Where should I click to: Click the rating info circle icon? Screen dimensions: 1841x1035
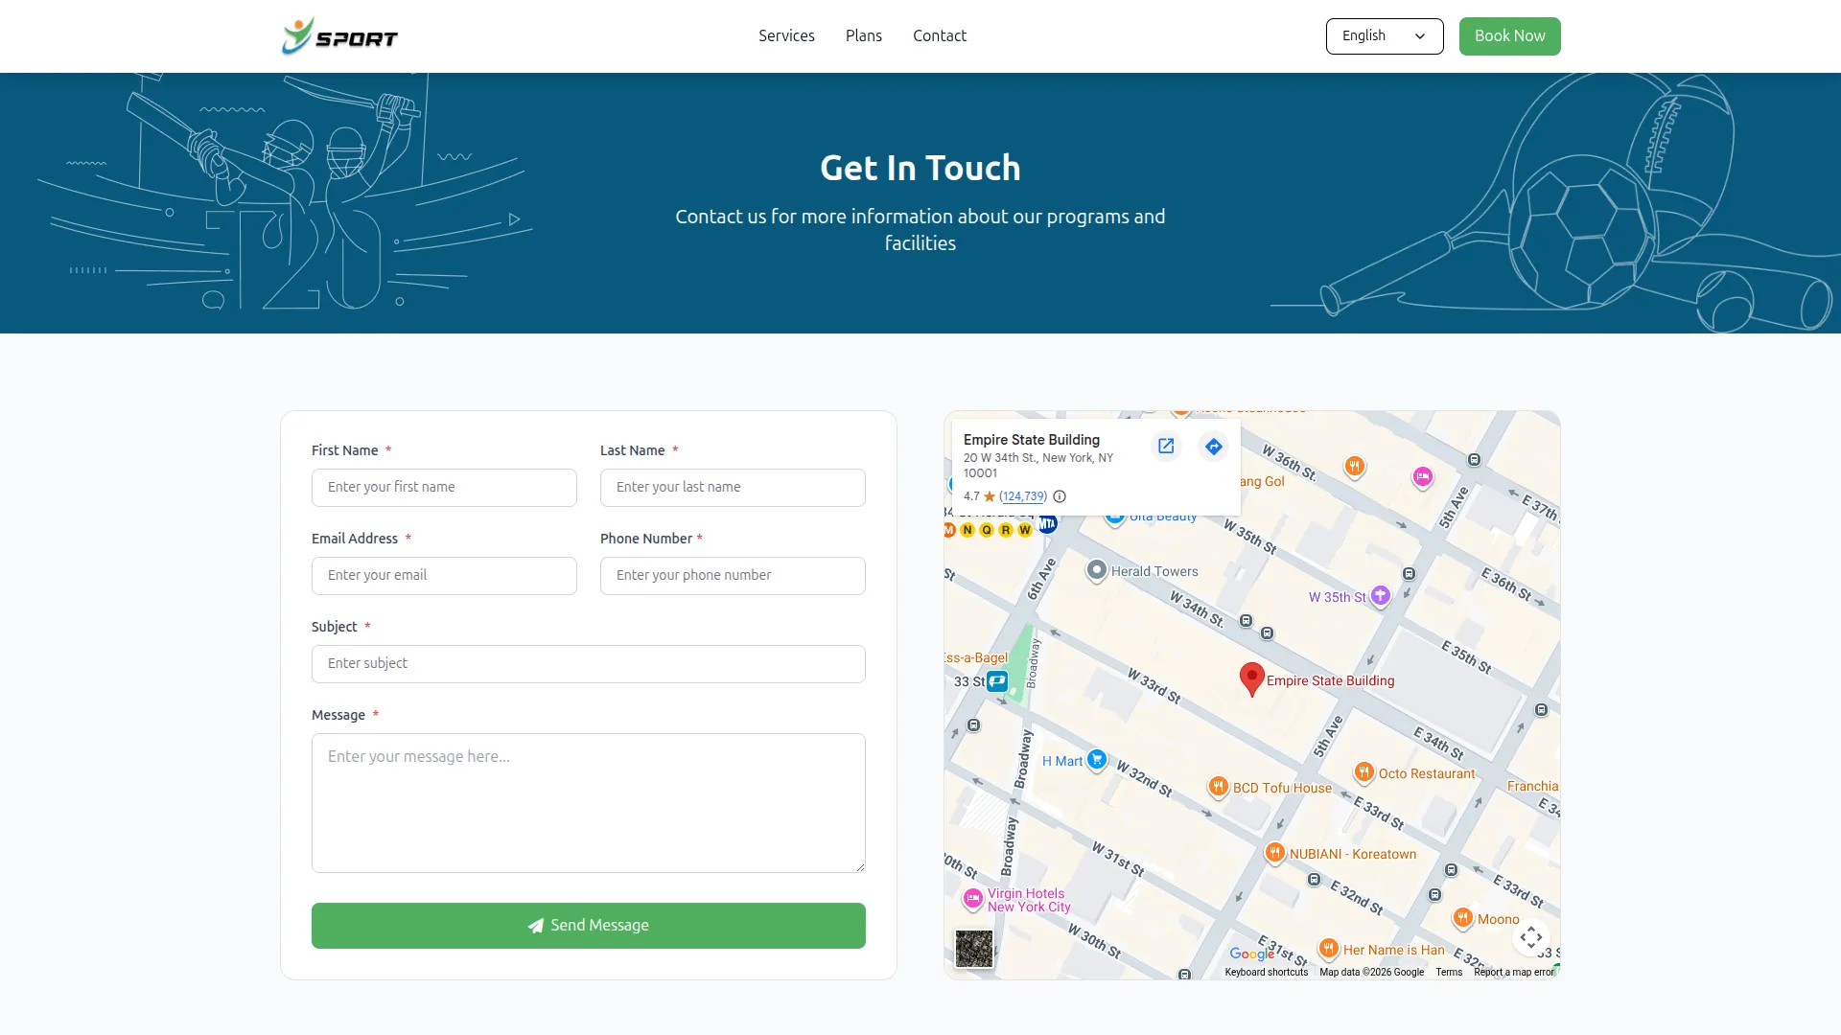[1060, 496]
